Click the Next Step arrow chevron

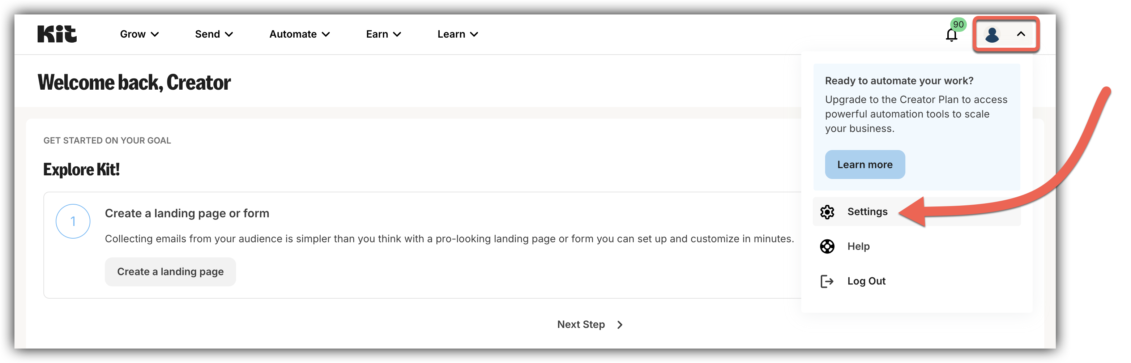(620, 325)
